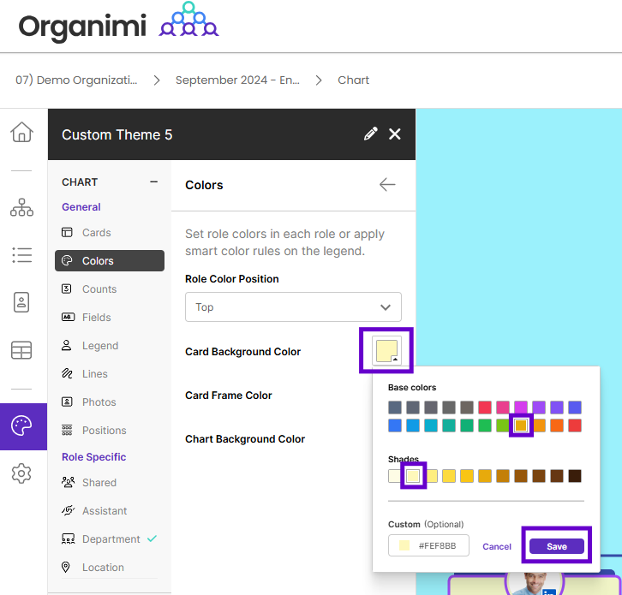Open the Home icon in left sidebar
Screen dimensions: 622x595
pyautogui.click(x=21, y=133)
